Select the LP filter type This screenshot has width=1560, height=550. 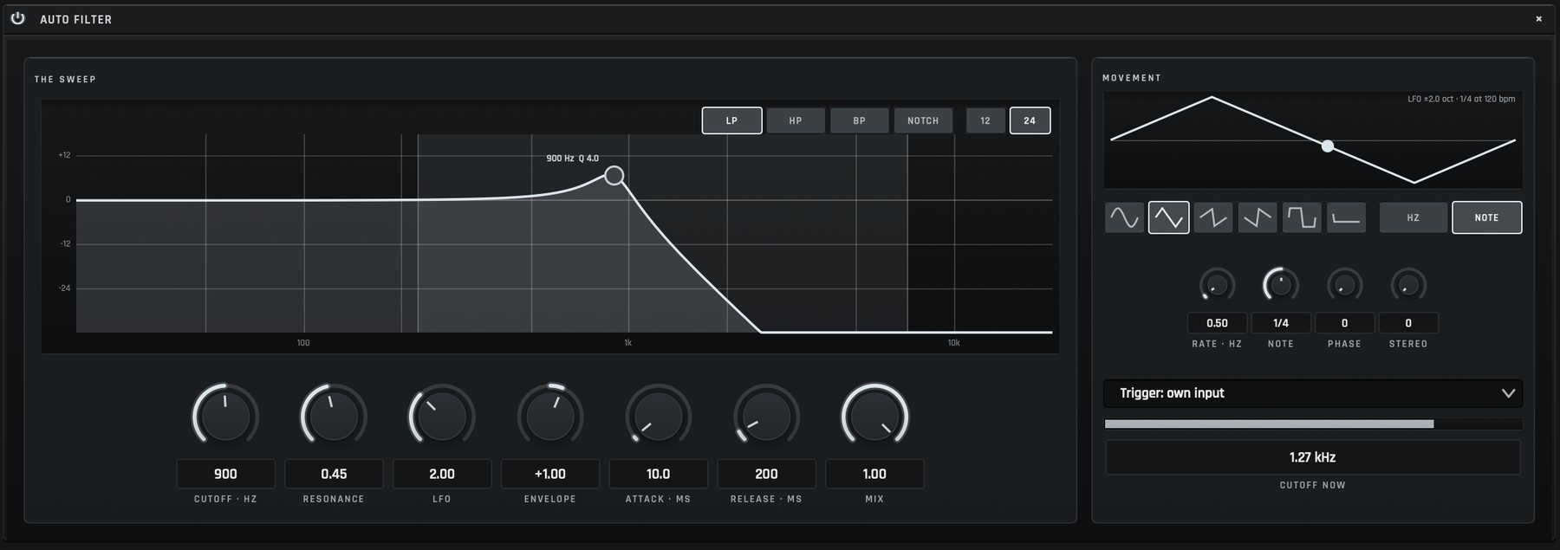731,120
